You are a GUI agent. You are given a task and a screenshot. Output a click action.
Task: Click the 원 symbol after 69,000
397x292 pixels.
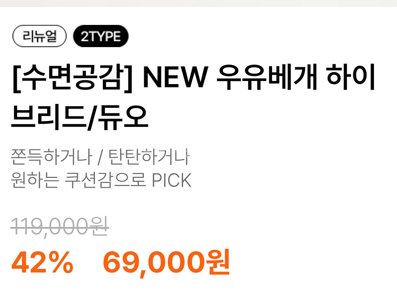click(x=218, y=262)
